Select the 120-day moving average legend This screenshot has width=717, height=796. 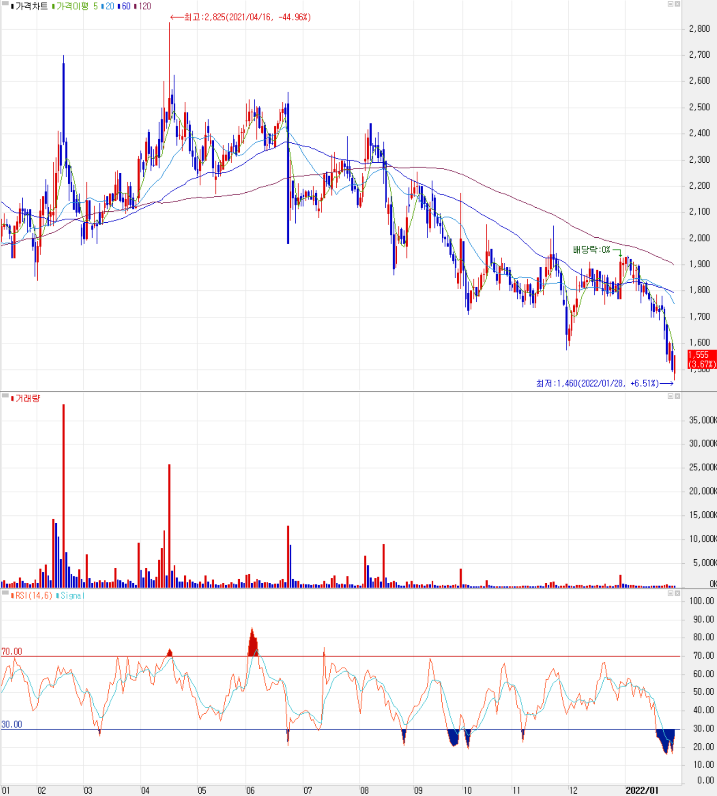pyautogui.click(x=143, y=6)
